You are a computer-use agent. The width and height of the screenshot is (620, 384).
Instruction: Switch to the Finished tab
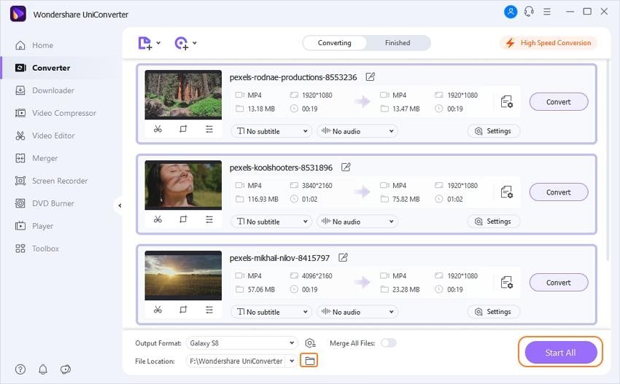click(x=398, y=43)
